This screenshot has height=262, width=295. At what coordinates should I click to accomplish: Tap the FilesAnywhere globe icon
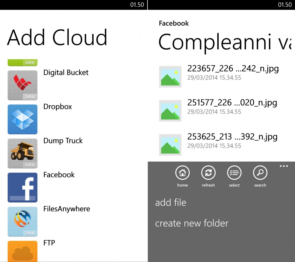22,221
